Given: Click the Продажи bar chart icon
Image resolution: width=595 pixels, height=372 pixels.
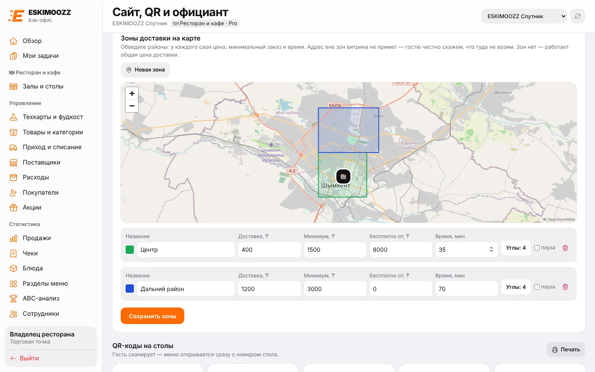Looking at the screenshot, I should tap(14, 238).
